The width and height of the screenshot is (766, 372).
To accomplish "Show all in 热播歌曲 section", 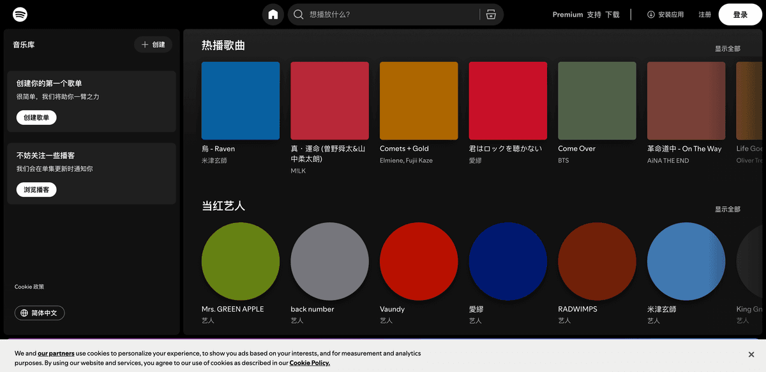I will click(x=728, y=49).
